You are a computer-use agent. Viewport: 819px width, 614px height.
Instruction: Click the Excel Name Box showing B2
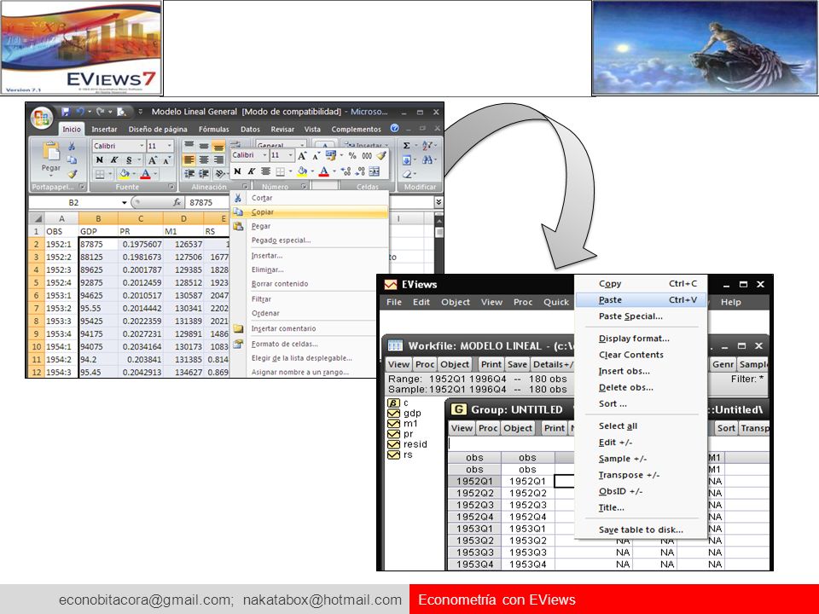point(73,203)
